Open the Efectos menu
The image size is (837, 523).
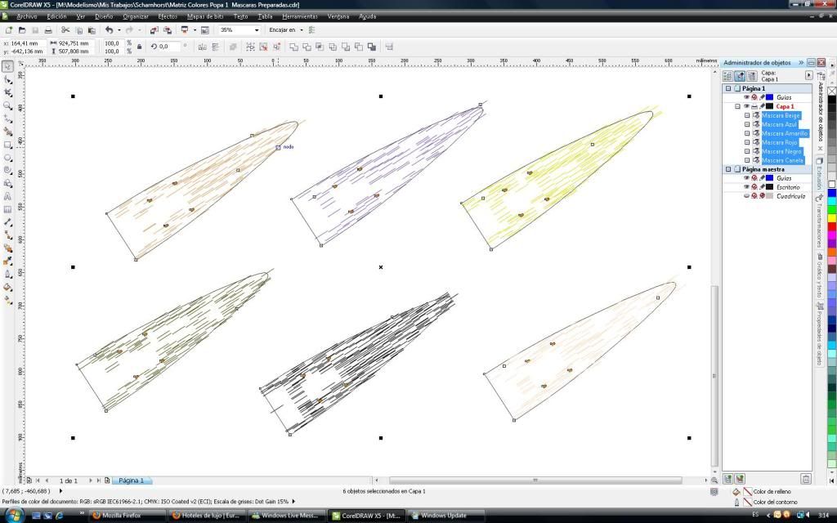coord(168,16)
